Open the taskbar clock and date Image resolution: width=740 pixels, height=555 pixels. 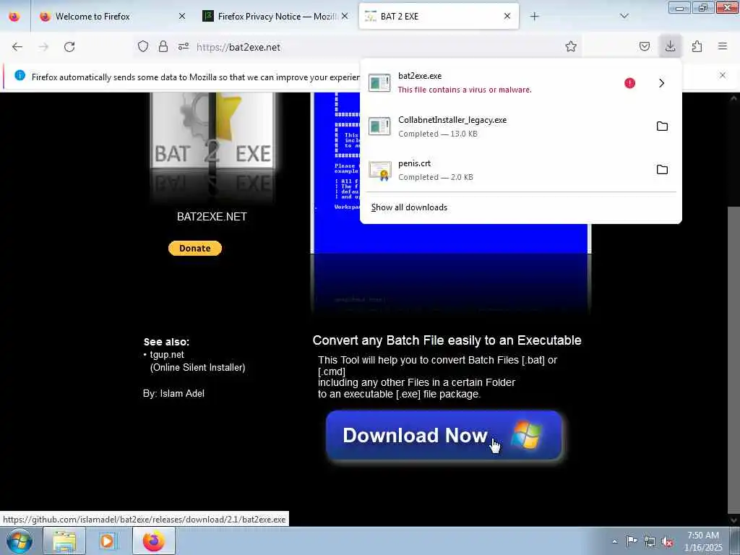(703, 541)
